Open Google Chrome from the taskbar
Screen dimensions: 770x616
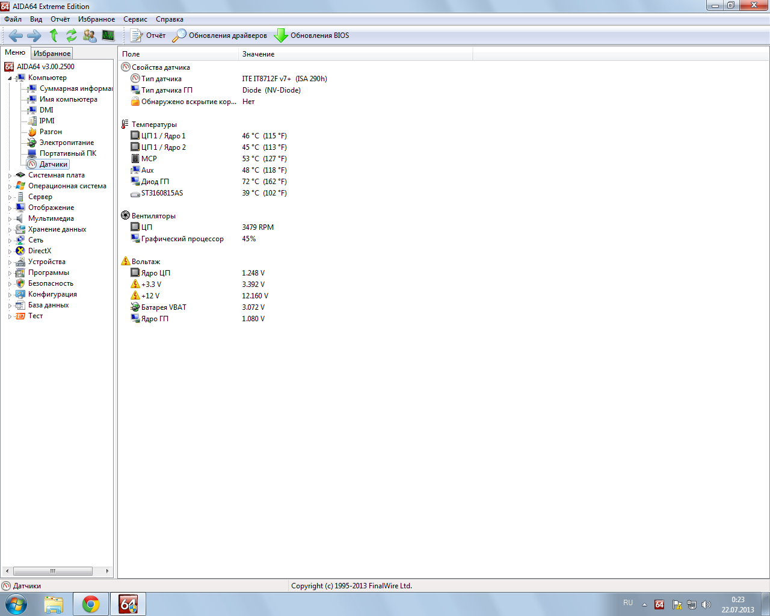91,604
